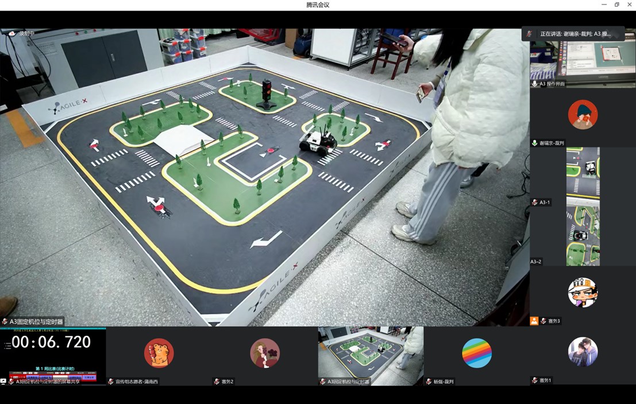Click the green microphone icon for 谢瑞亲-裁判
The width and height of the screenshot is (636, 404).
tap(534, 143)
